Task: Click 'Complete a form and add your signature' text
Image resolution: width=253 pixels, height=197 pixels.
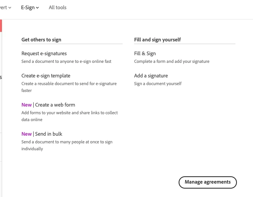Action: [172, 61]
